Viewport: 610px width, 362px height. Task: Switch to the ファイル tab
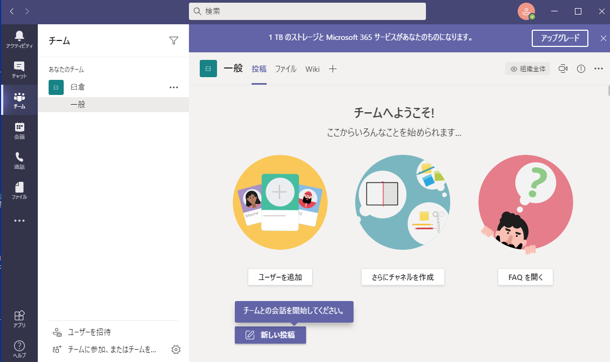(x=286, y=69)
